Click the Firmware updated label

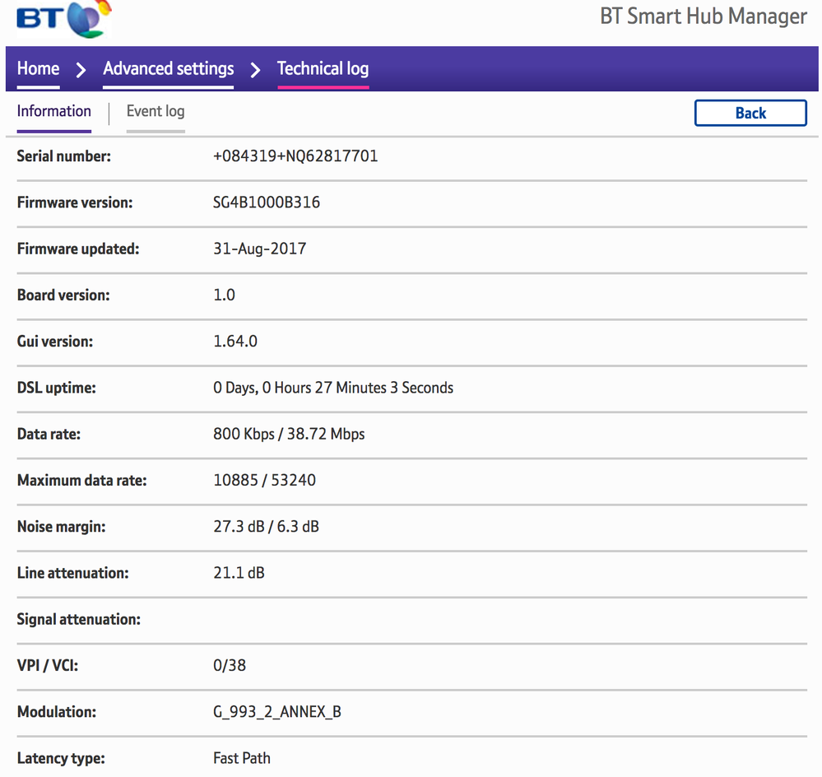78,249
